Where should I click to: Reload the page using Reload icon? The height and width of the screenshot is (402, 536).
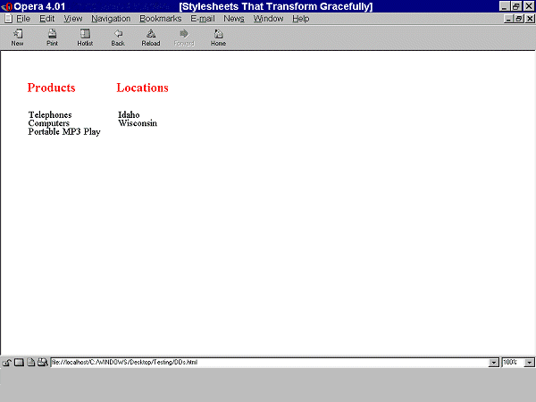[x=151, y=35]
